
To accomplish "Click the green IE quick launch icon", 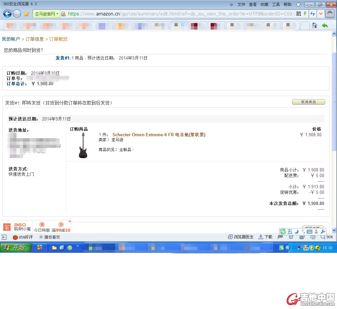I will (x=70, y=248).
